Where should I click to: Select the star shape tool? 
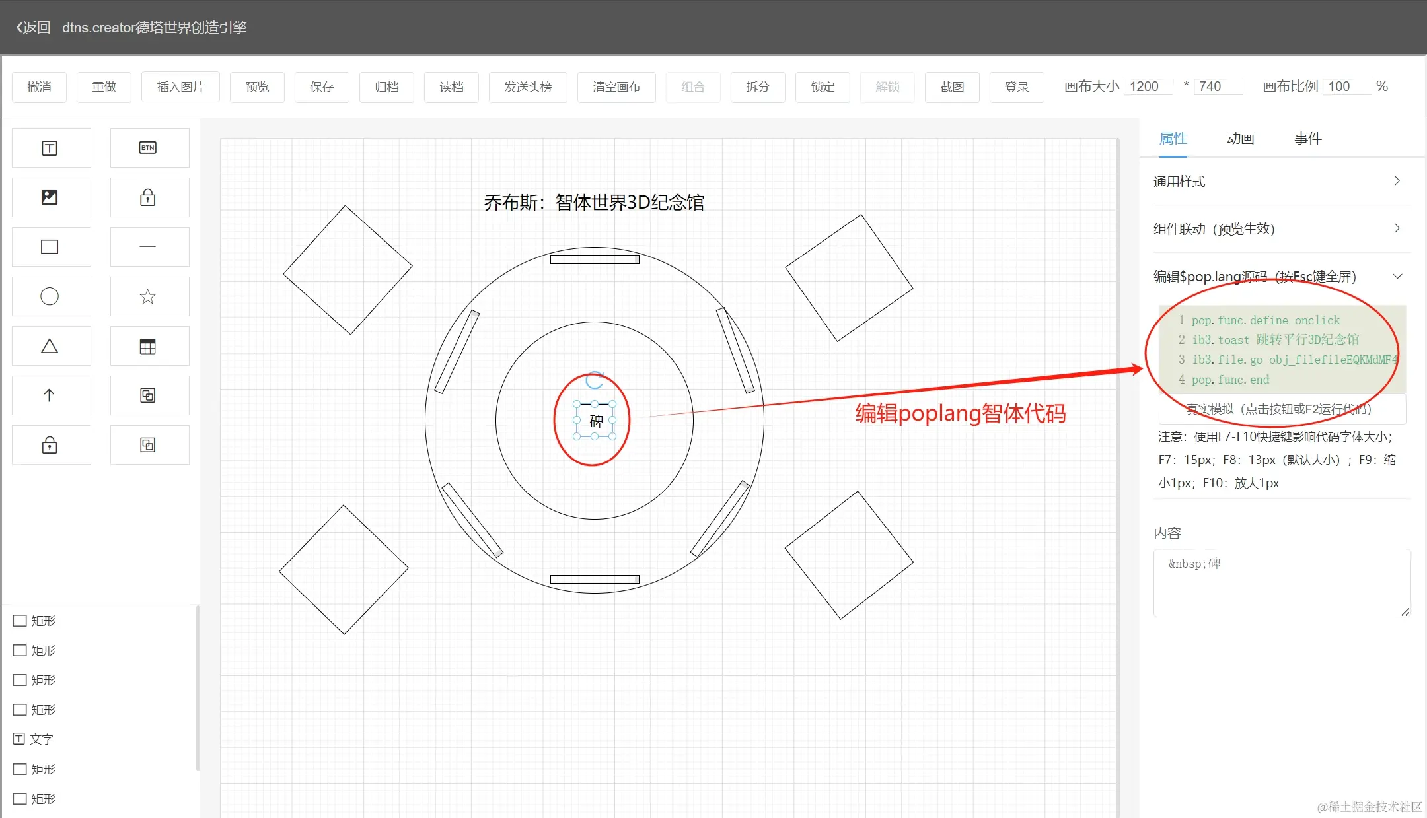(x=148, y=296)
